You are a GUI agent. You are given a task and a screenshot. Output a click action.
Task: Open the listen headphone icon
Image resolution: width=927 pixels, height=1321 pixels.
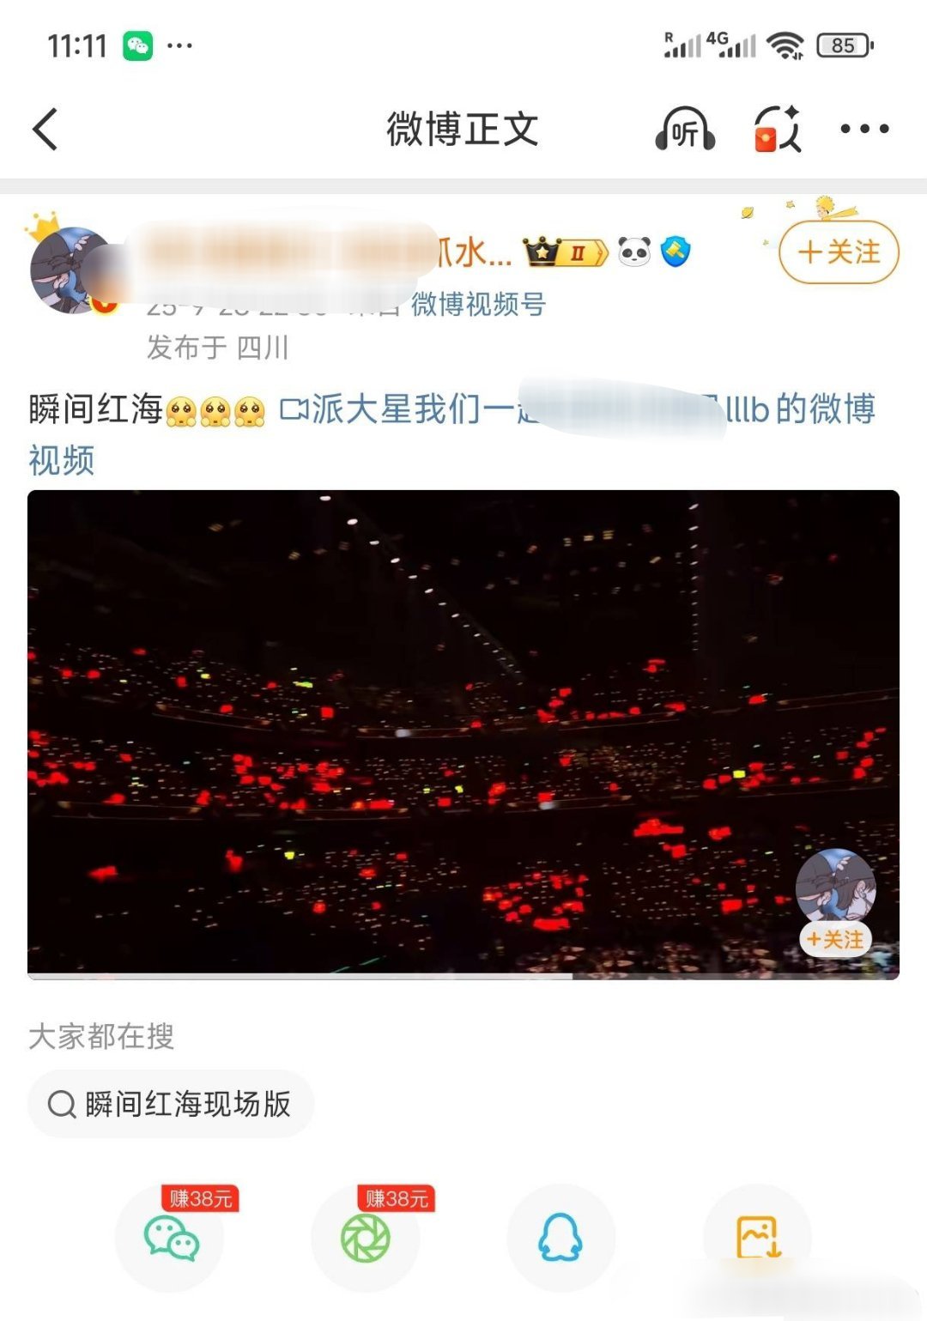(x=685, y=130)
